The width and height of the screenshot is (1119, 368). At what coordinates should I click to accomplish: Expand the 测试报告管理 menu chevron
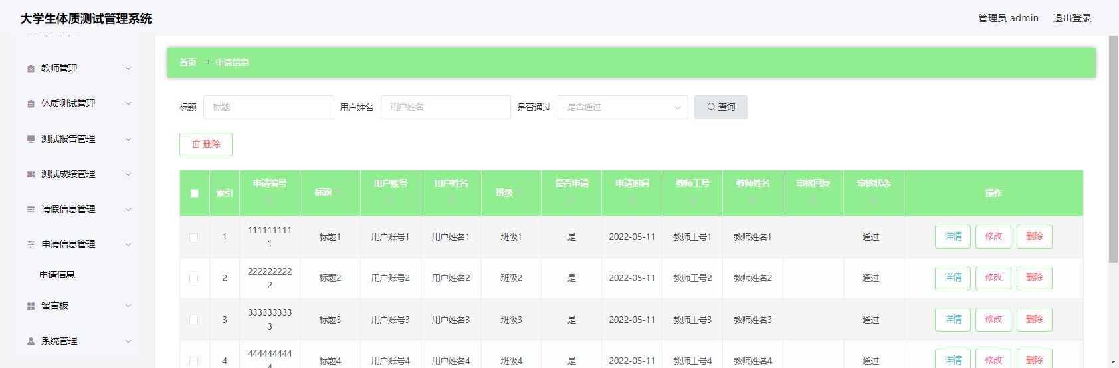click(128, 139)
